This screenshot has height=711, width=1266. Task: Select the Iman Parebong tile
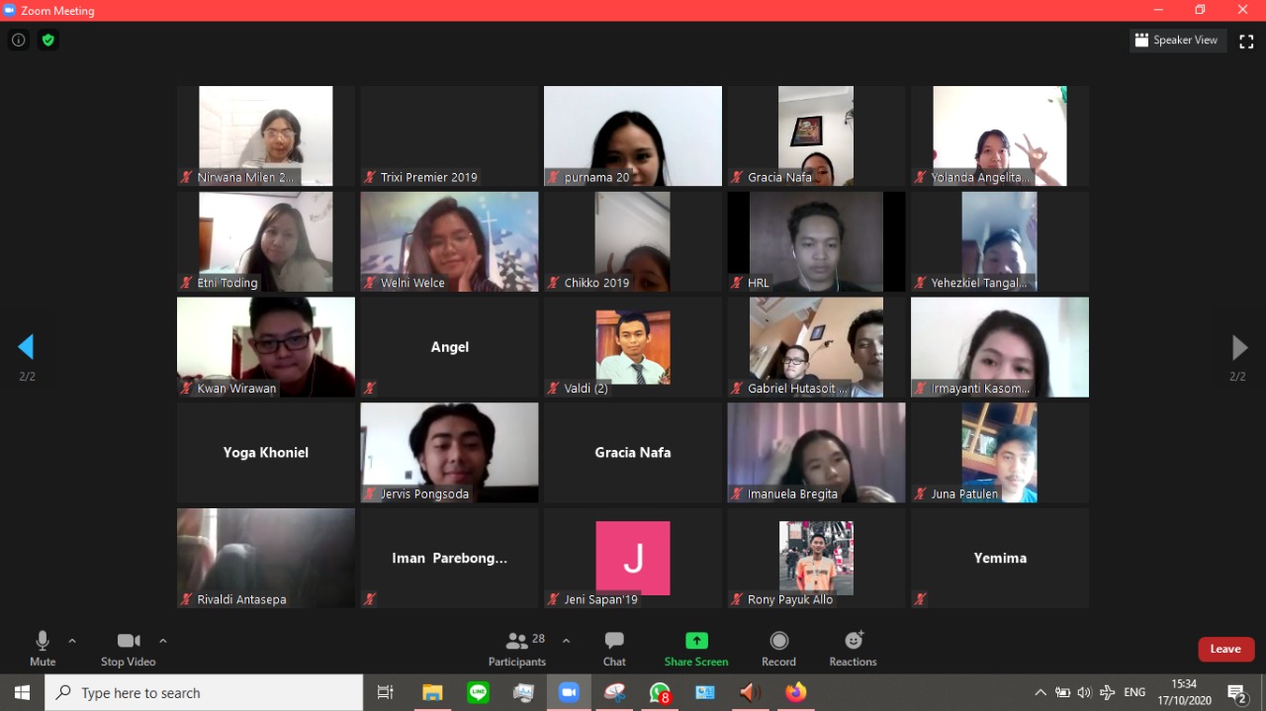click(449, 558)
